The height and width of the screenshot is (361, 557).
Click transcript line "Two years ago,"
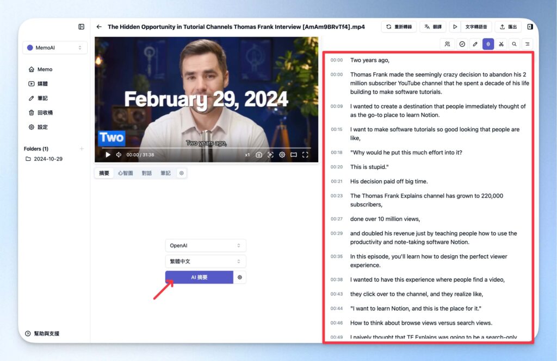point(370,60)
